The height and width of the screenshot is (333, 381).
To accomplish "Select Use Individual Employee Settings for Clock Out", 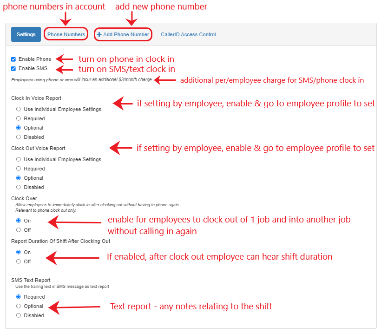I will [19, 159].
